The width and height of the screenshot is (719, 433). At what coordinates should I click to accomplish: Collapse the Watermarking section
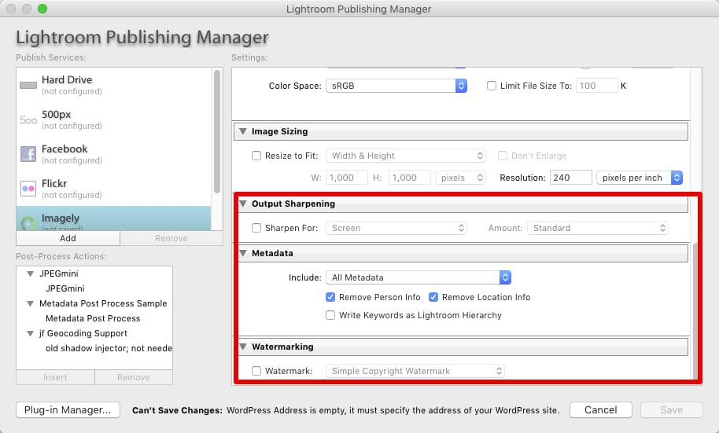pos(243,347)
